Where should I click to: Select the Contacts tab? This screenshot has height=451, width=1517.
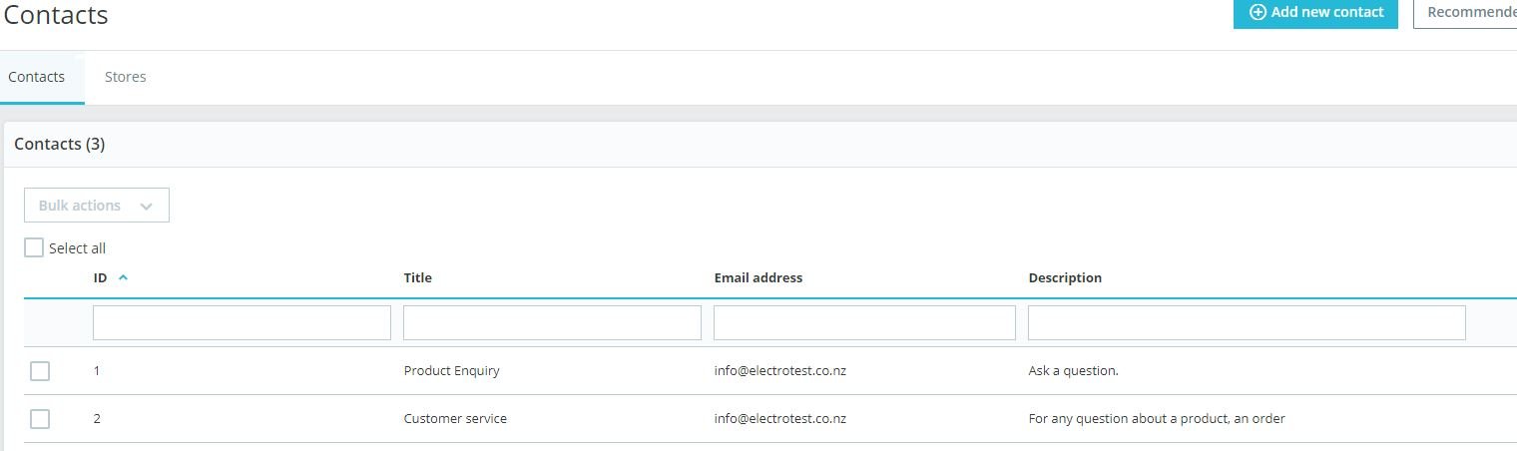coord(37,77)
